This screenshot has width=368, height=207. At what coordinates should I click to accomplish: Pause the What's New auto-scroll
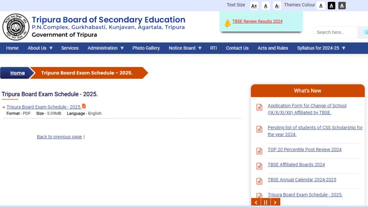(x=266, y=202)
